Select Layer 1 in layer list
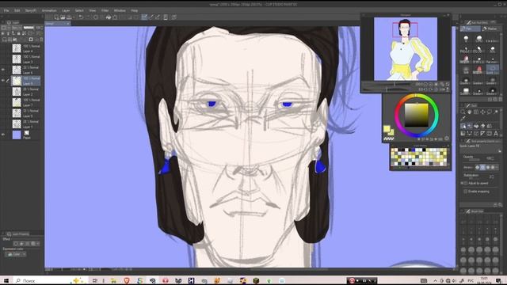 tap(26, 124)
